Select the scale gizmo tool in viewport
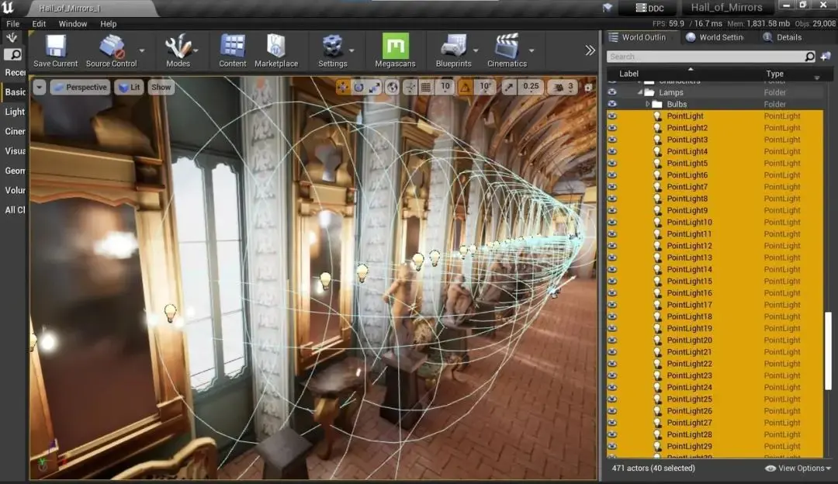The image size is (838, 484). 374,87
